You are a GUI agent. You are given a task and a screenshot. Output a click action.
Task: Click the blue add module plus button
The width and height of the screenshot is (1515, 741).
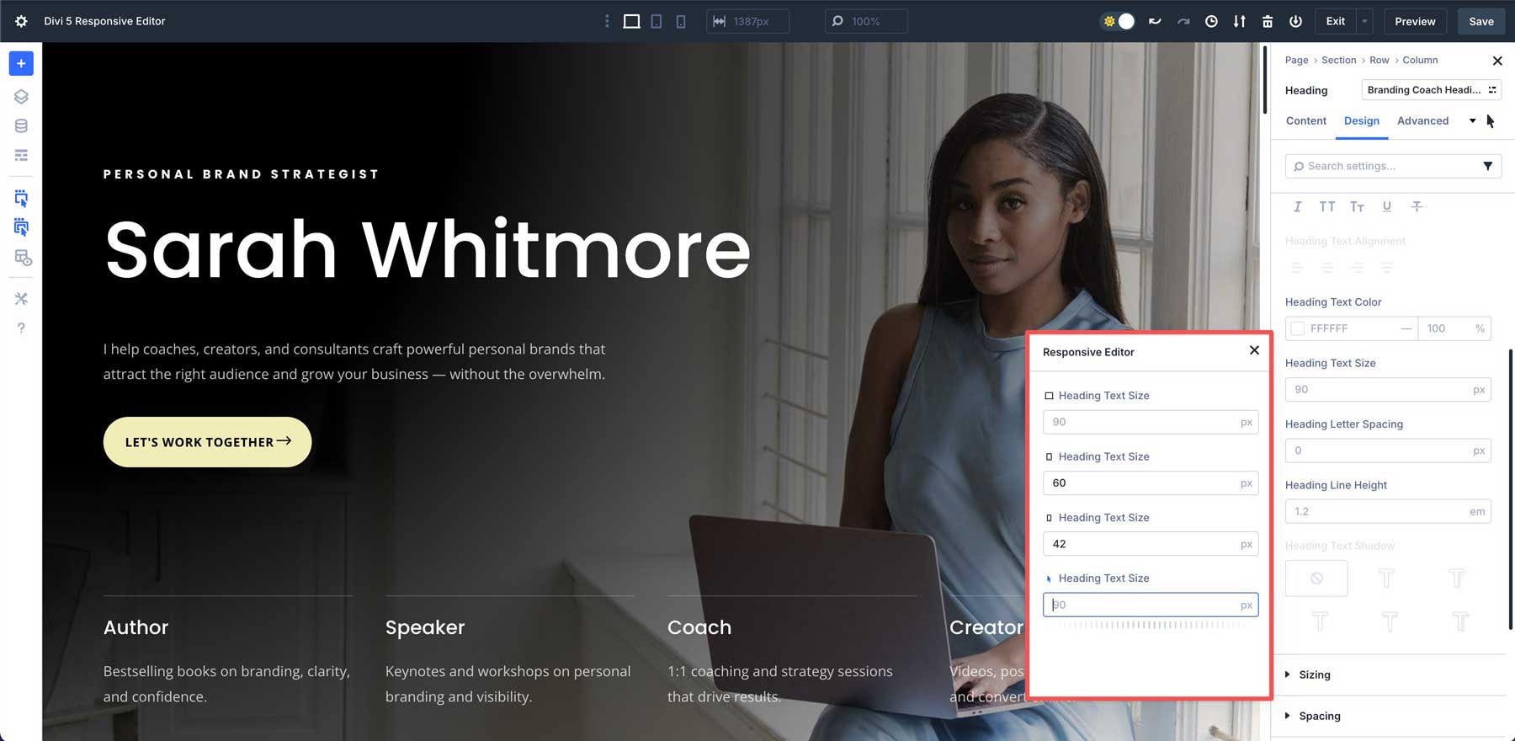21,63
